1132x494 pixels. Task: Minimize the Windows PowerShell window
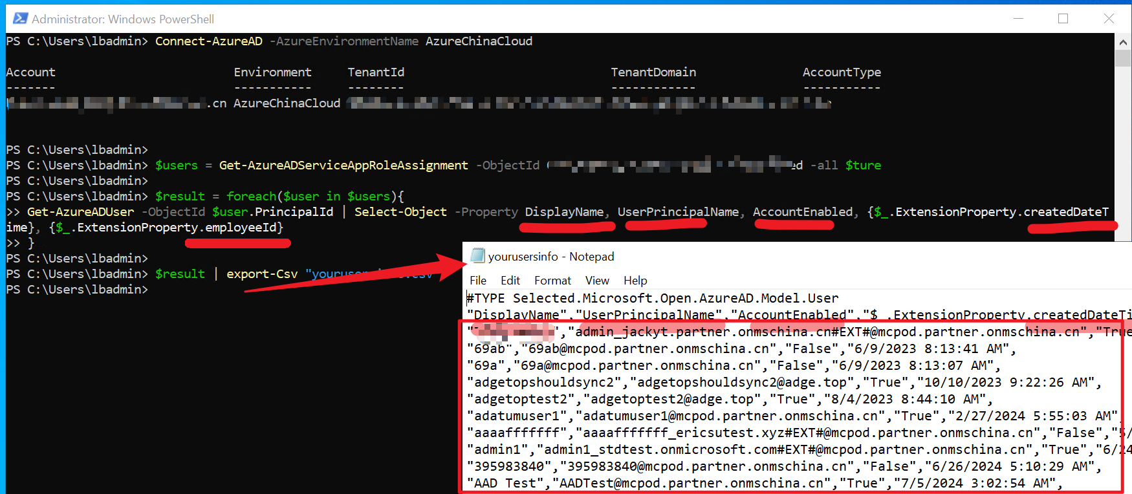(1018, 19)
